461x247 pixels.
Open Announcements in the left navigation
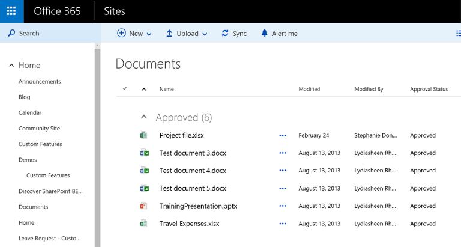point(40,82)
